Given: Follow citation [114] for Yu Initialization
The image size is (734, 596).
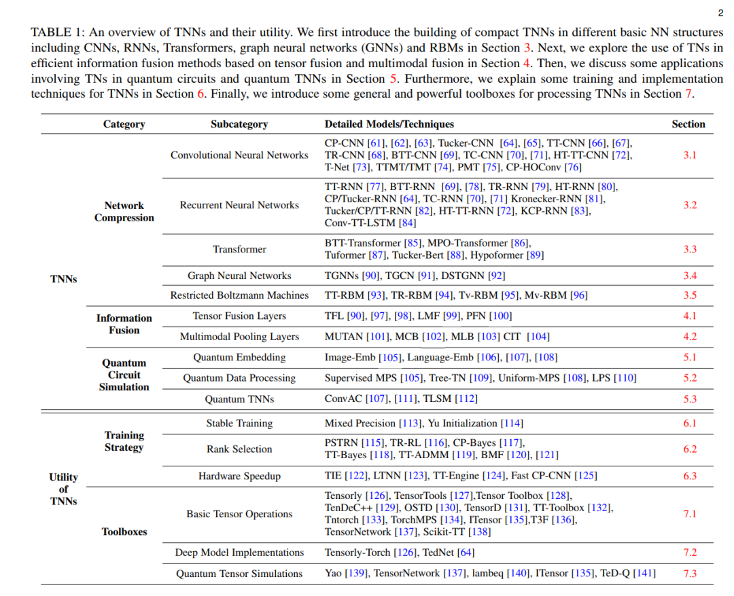Looking at the screenshot, I should click(512, 424).
